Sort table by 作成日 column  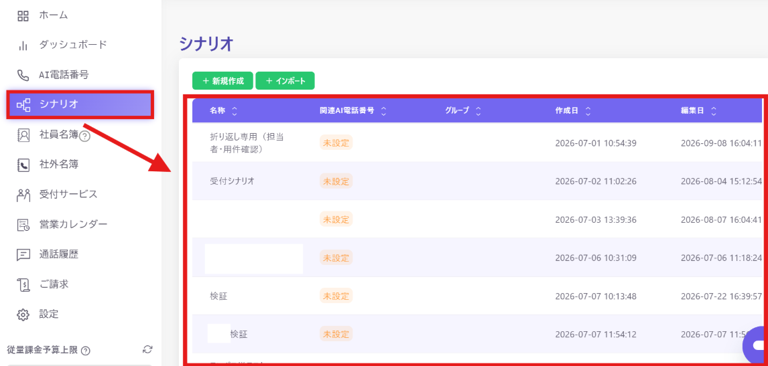tap(588, 111)
